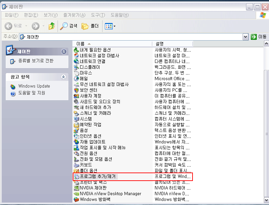This screenshot has width=269, height=205.
Task: Open the 도움말(H) menu
Action: [x=119, y=15]
